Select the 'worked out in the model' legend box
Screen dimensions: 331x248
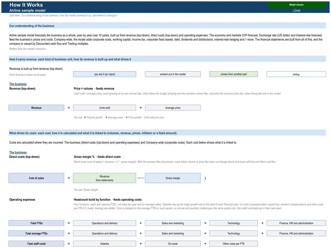pos(173,74)
